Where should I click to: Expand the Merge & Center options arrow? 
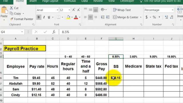click(141, 17)
